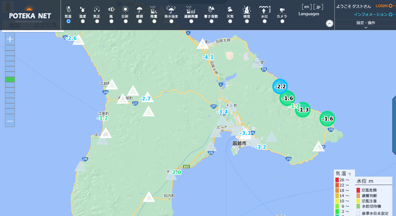Click the 雨量 rain gauge icon
Viewport: 396px width, 216px height.
pos(154,9)
